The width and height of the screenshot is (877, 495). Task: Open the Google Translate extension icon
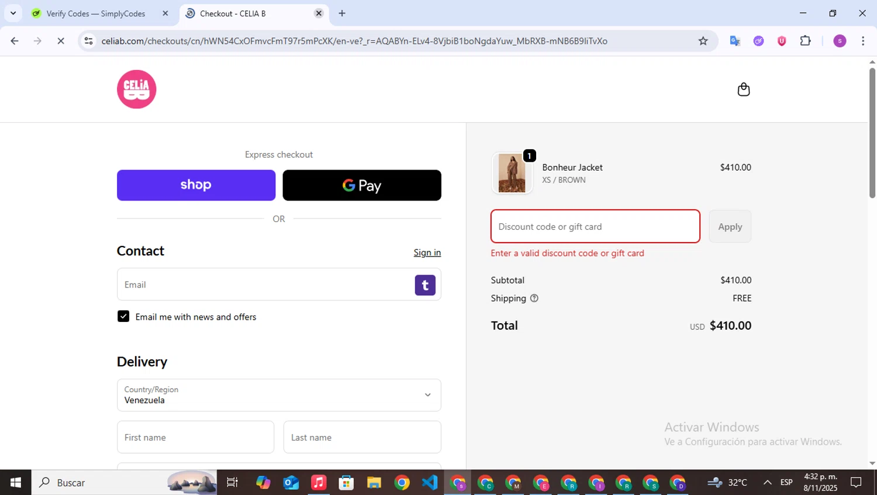coord(735,41)
